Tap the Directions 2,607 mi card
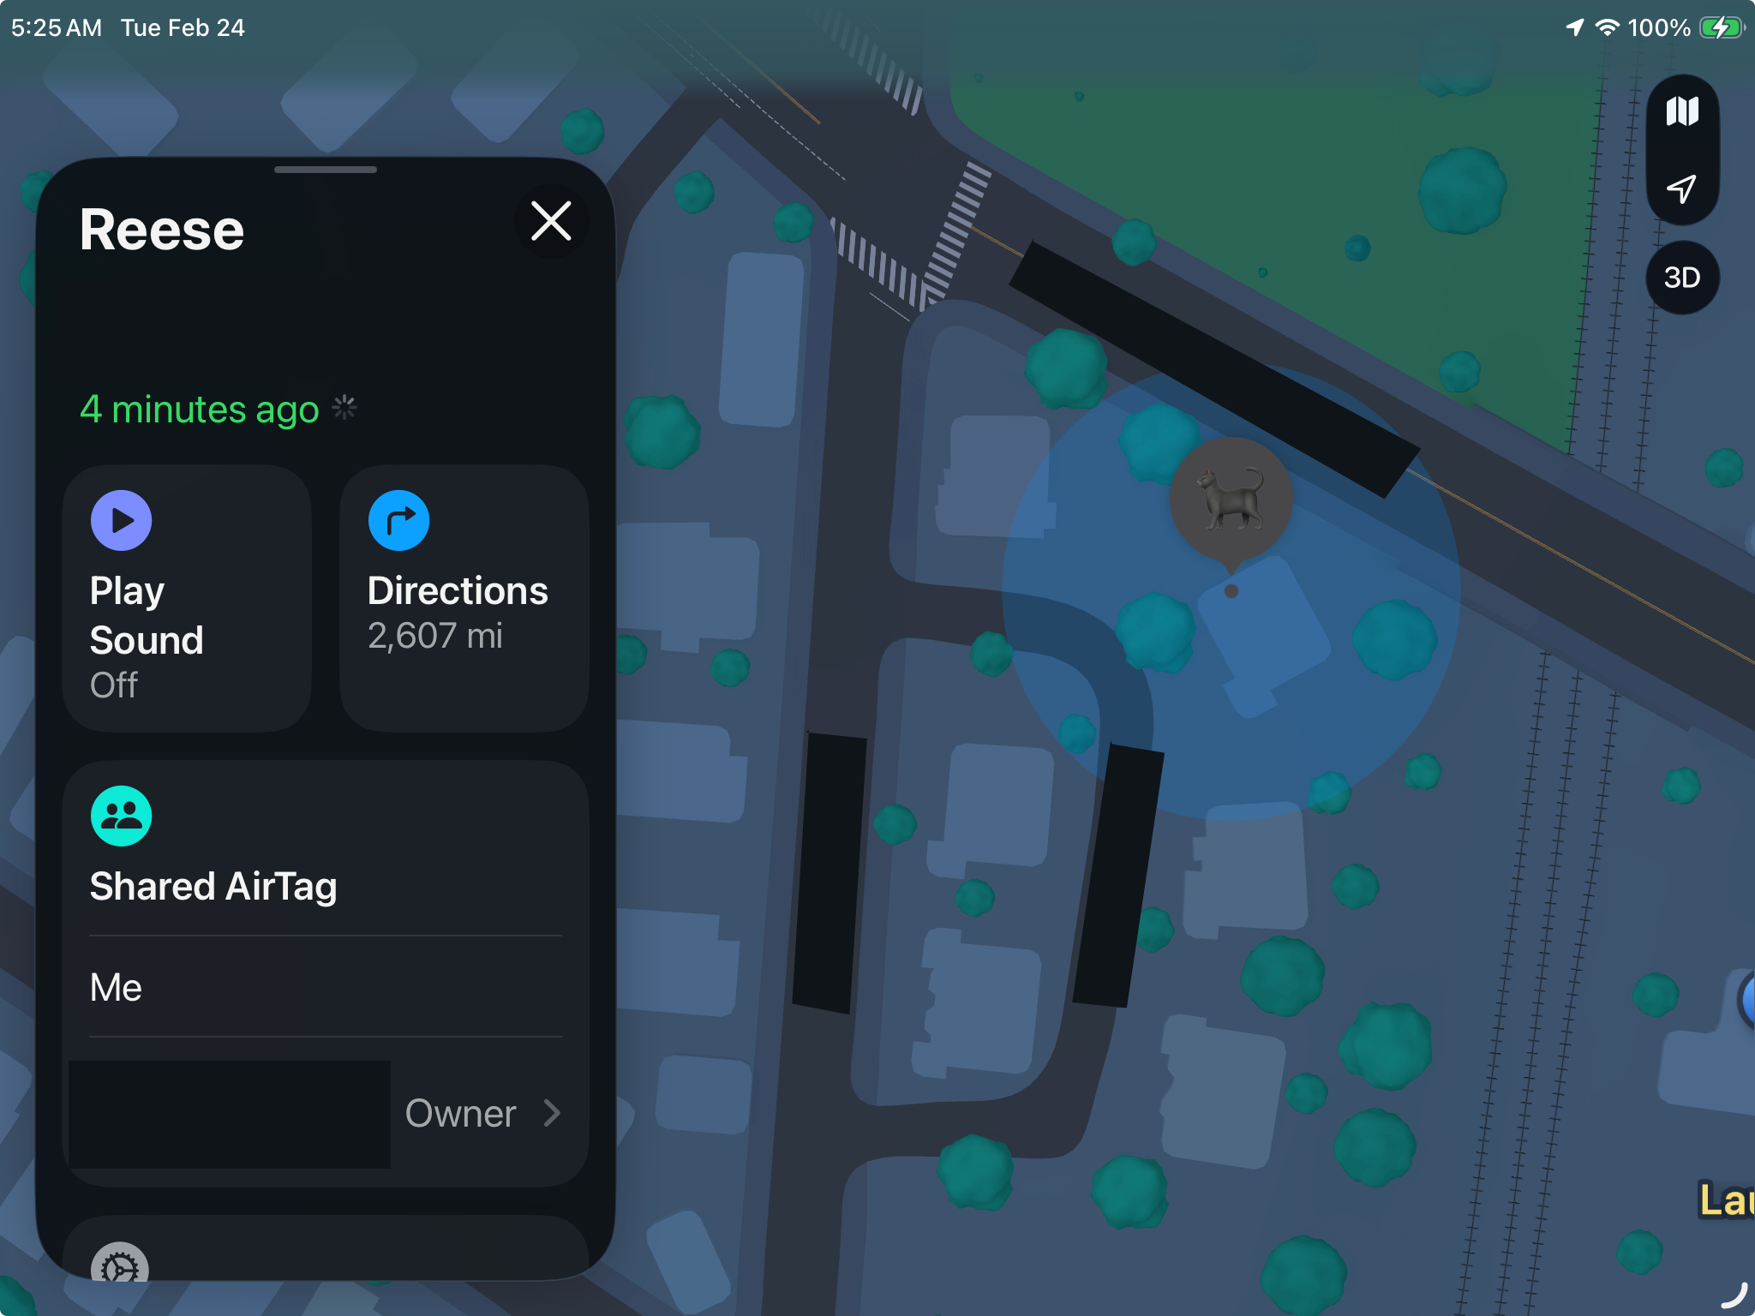The height and width of the screenshot is (1316, 1755). coord(464,598)
